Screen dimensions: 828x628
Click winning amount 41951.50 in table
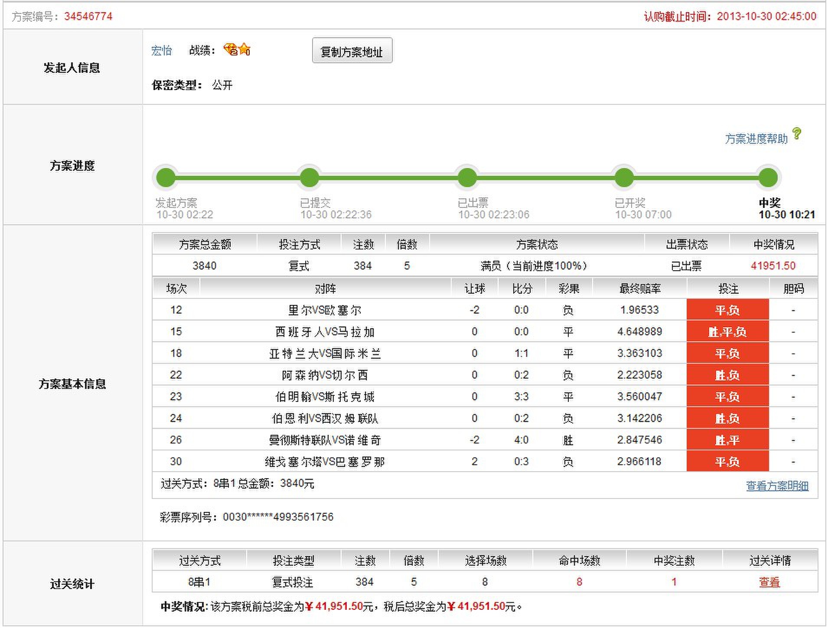[773, 265]
